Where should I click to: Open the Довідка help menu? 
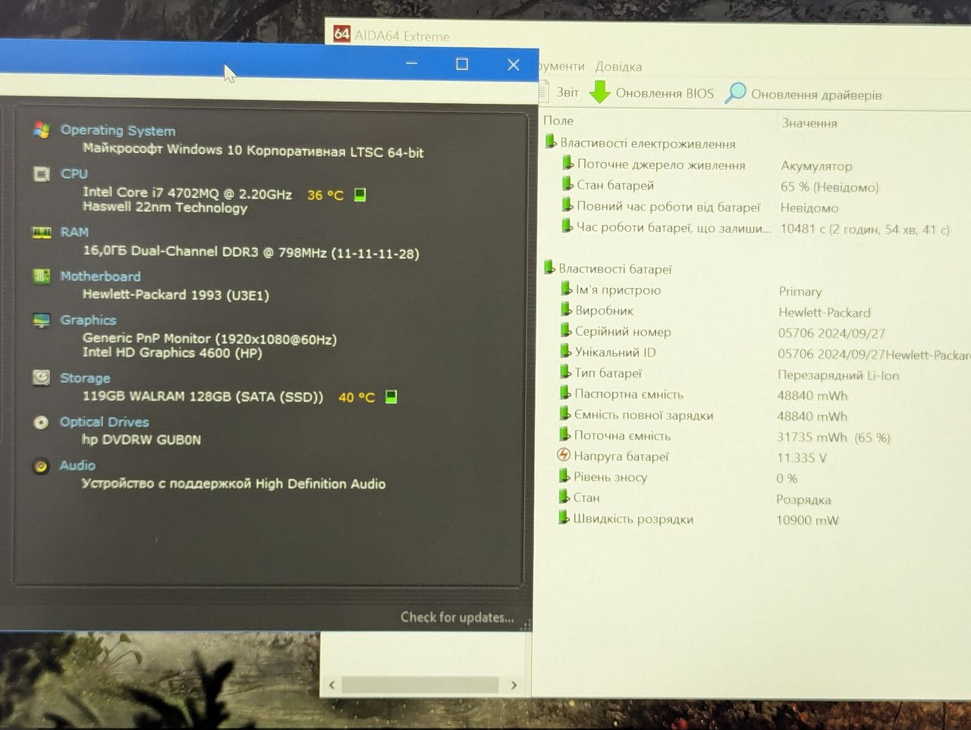click(x=618, y=67)
